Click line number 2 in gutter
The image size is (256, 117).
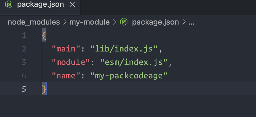[24, 49]
